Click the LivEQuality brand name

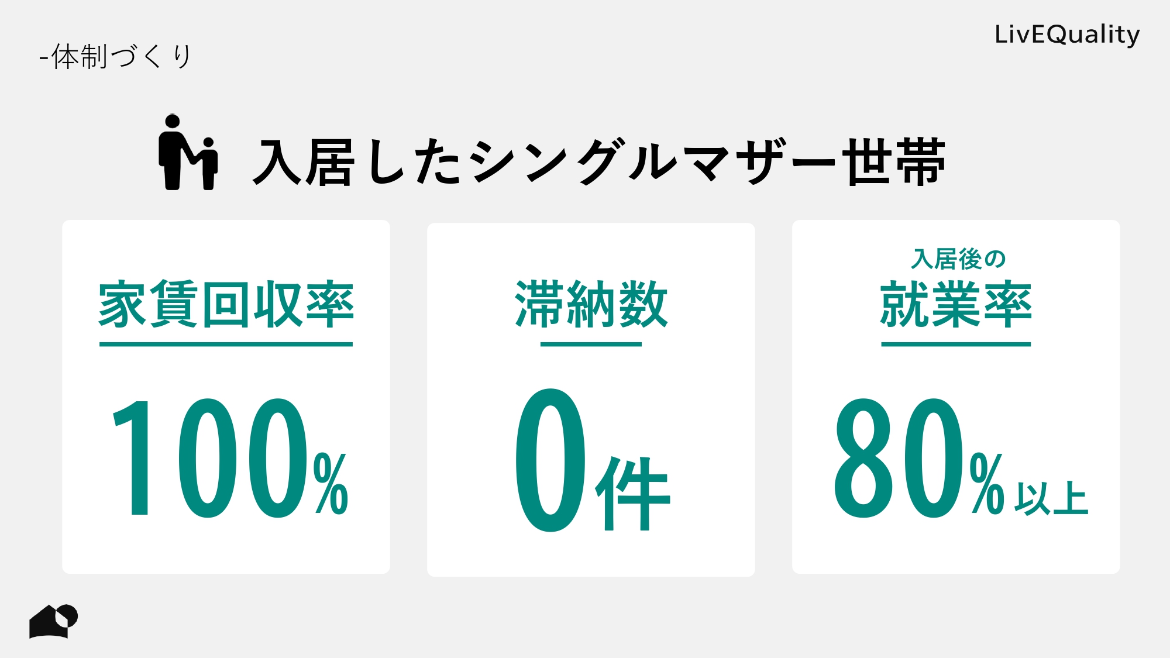tap(1067, 35)
